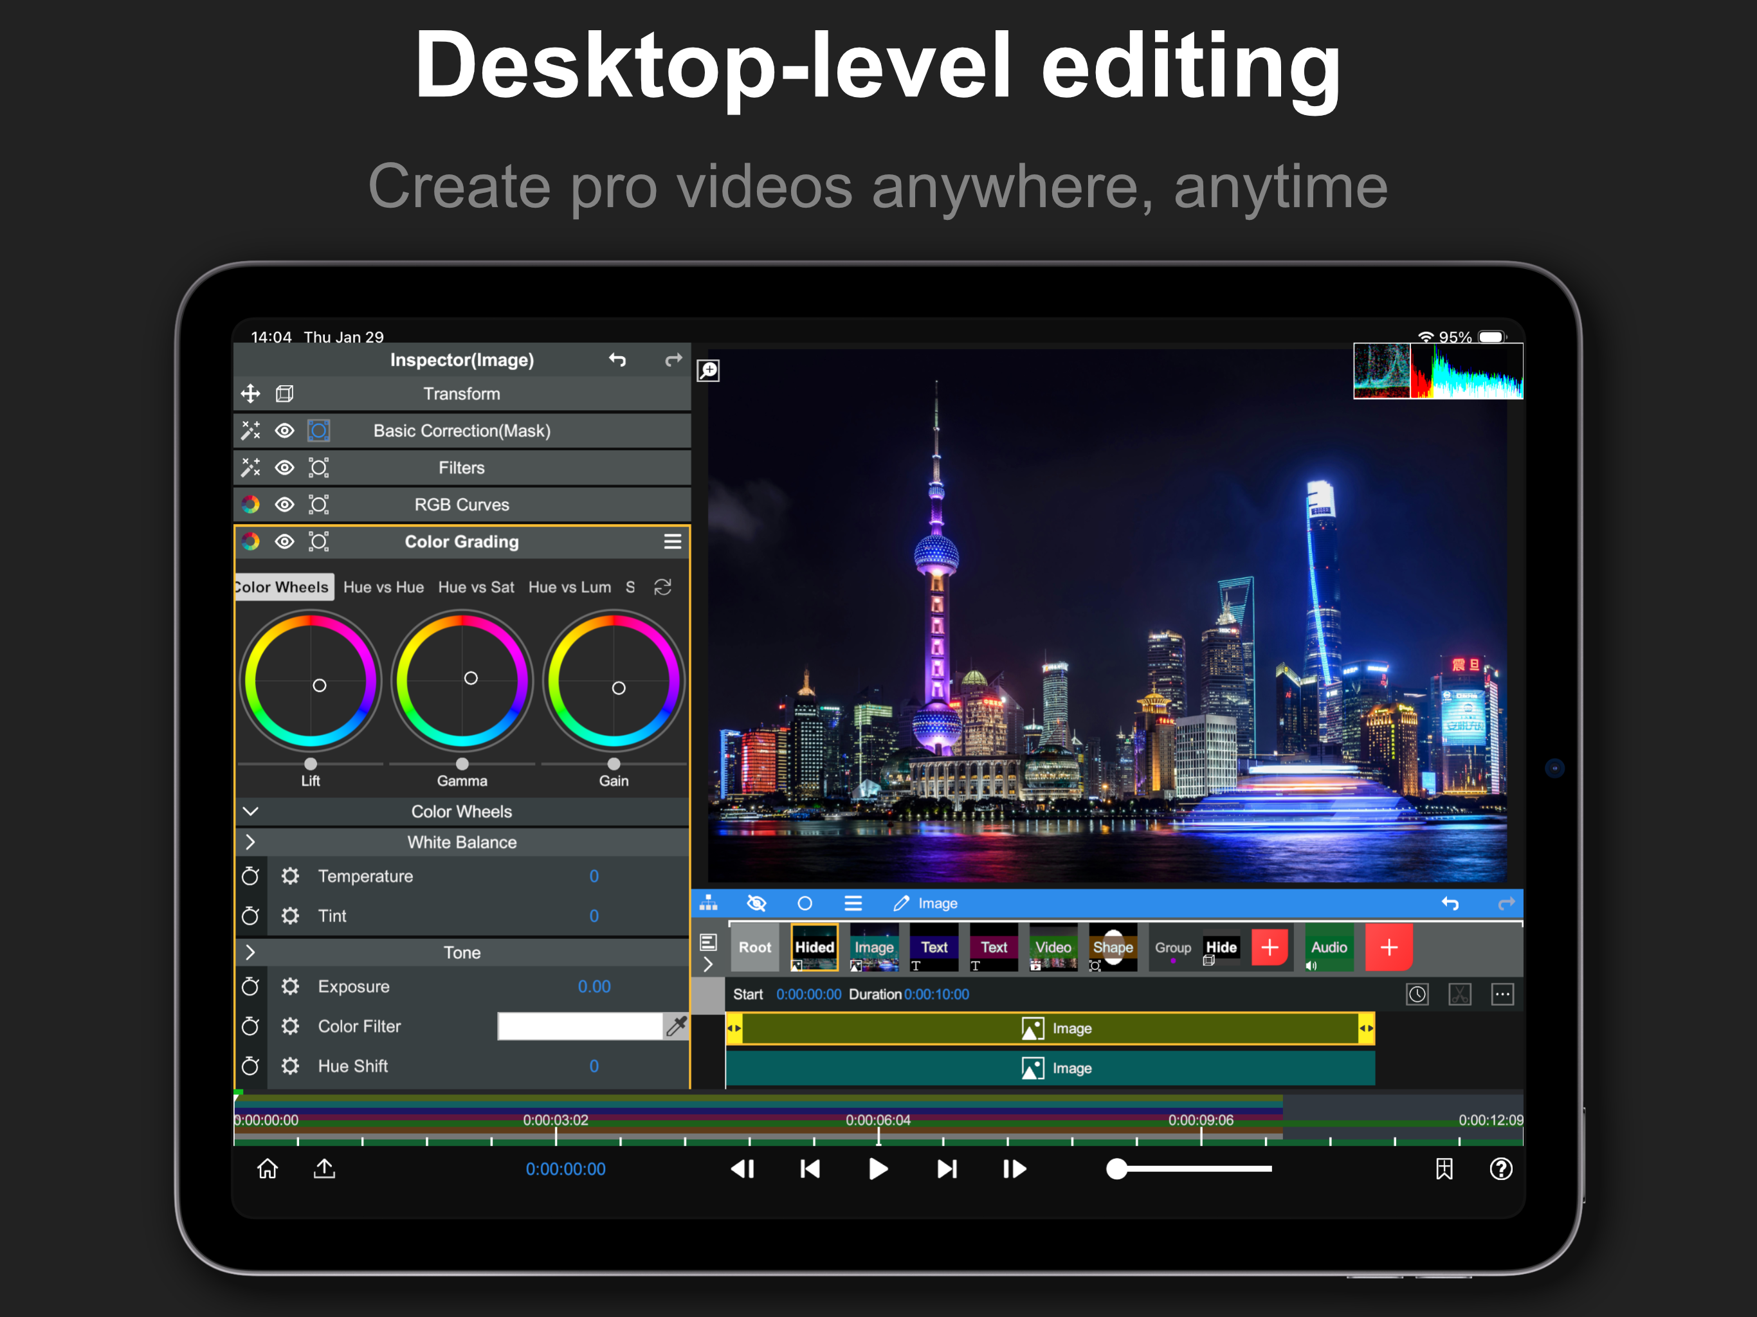Viewport: 1757px width, 1317px height.
Task: Click the zoom magnifier icon on the preview
Action: tap(707, 370)
